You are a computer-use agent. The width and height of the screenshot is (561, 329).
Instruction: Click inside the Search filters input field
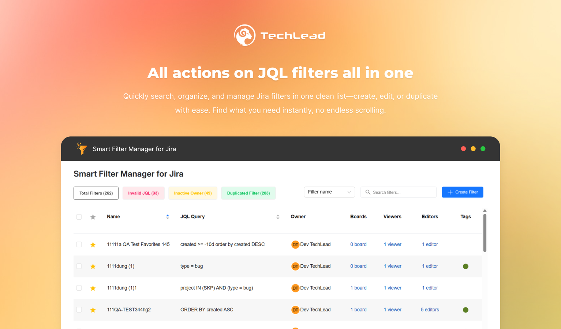click(x=399, y=192)
